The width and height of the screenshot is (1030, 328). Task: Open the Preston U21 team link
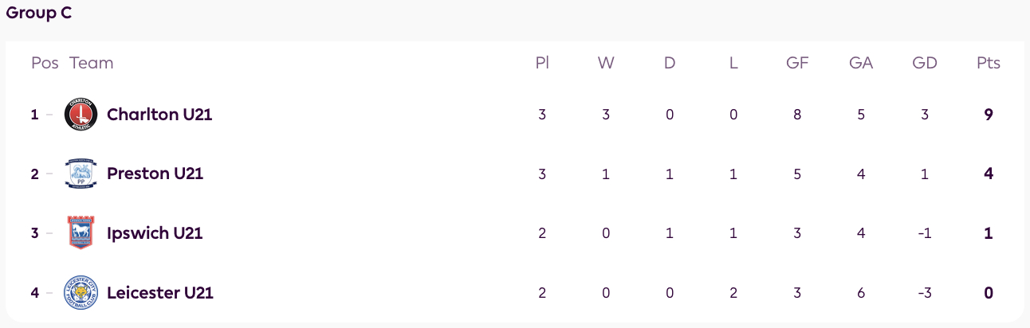(x=155, y=174)
